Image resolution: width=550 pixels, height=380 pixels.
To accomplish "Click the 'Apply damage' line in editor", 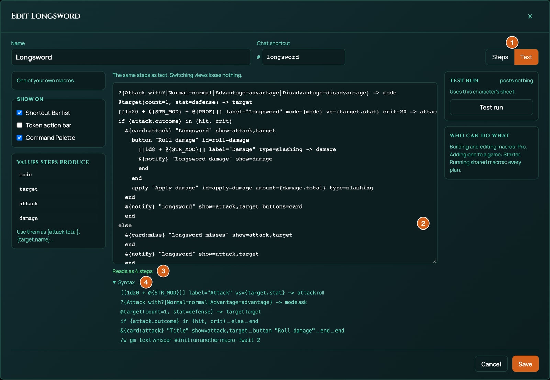I will [x=252, y=188].
